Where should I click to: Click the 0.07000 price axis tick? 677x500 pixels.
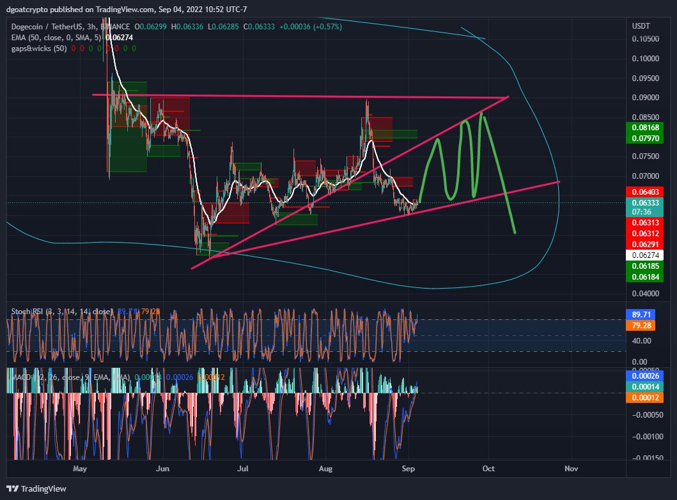(x=645, y=176)
